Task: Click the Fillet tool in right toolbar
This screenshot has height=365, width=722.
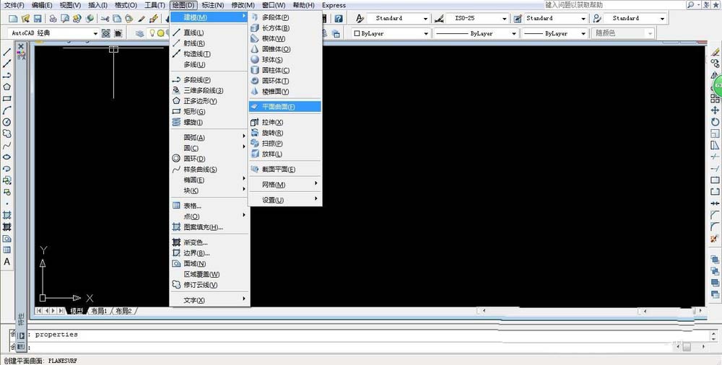Action: [x=715, y=227]
